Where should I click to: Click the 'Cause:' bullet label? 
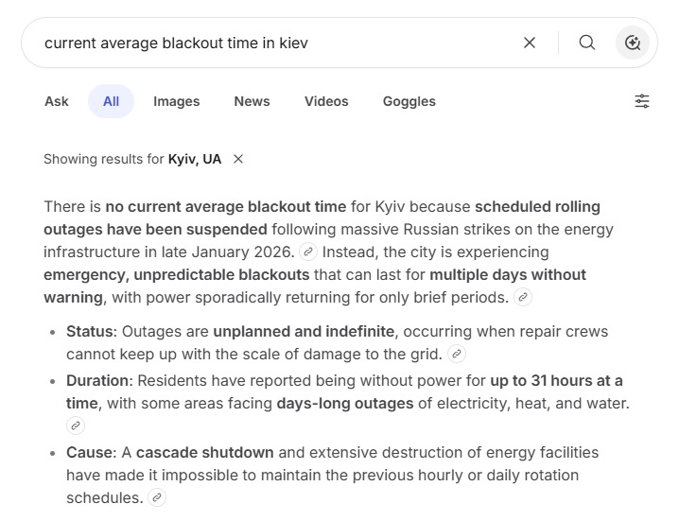click(92, 453)
